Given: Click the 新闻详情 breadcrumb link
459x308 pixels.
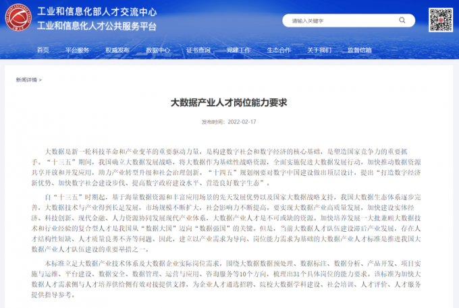Looking at the screenshot, I should [26, 80].
